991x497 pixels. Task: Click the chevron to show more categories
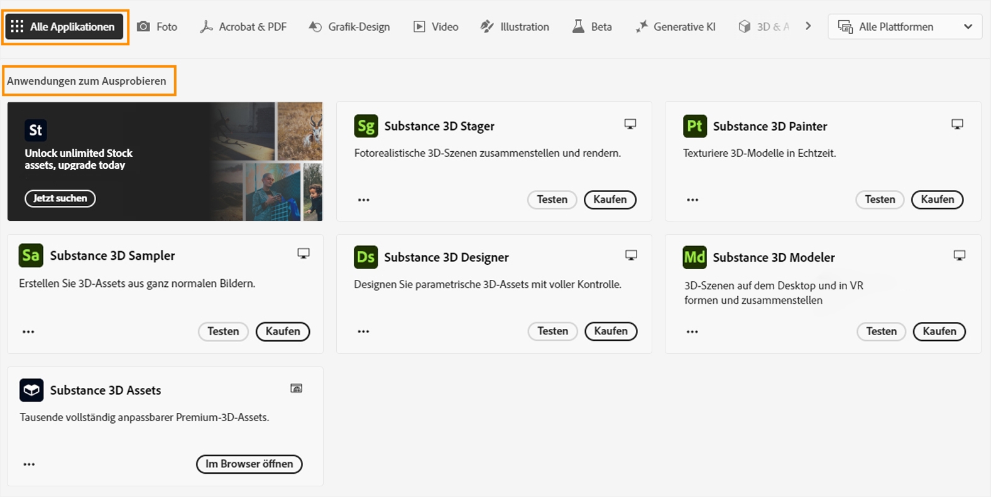click(808, 26)
